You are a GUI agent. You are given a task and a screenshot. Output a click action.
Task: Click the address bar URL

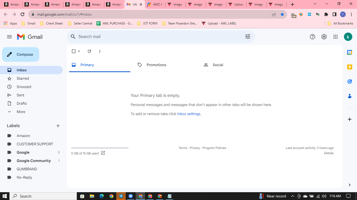click(x=64, y=14)
